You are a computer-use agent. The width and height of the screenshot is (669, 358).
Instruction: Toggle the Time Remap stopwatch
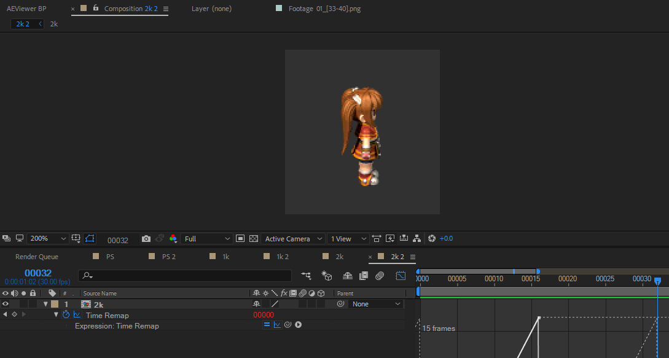tap(66, 315)
